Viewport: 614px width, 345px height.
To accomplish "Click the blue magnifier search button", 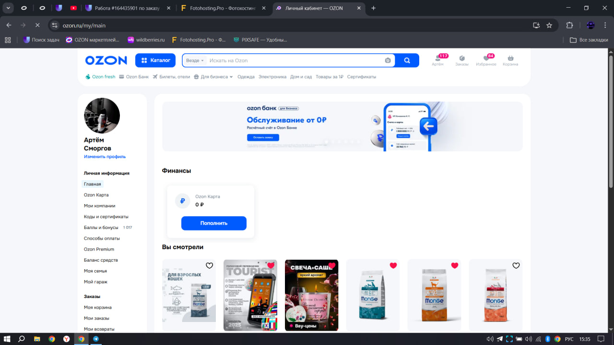I will (x=407, y=60).
